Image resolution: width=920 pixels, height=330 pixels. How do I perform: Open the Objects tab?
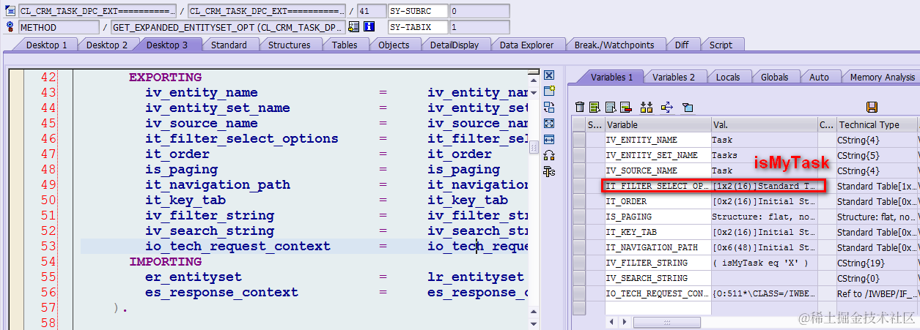394,45
